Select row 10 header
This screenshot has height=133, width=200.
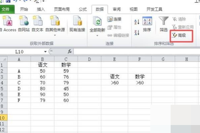click(x=4, y=118)
